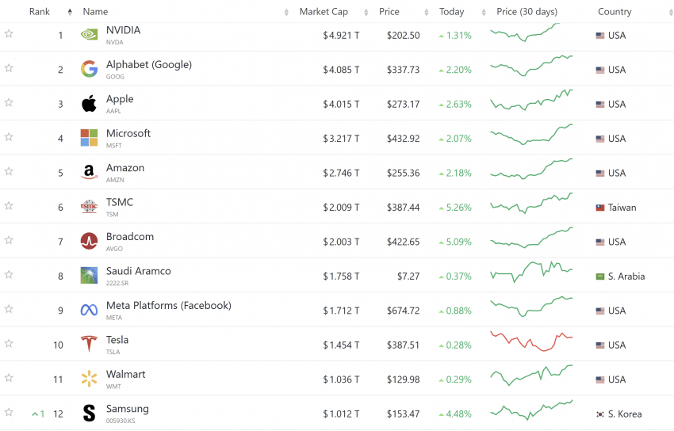Click the USA flag in NVIDIA row

600,36
